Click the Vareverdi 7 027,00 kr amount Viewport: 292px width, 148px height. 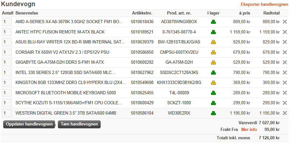[269, 123]
